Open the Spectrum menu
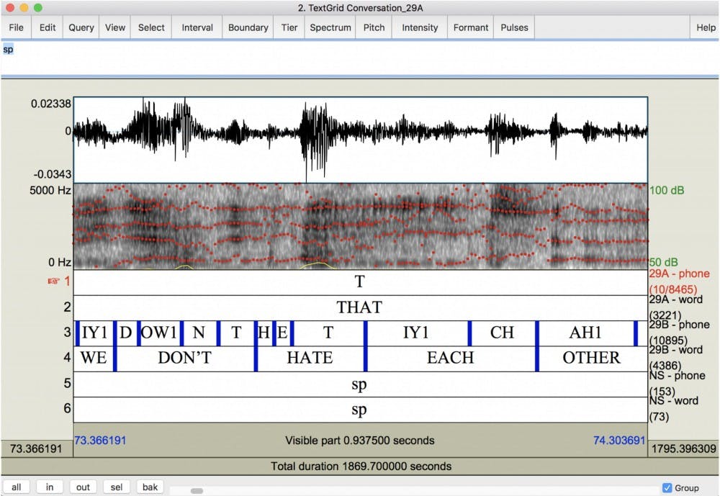720x496 pixels. (x=330, y=27)
